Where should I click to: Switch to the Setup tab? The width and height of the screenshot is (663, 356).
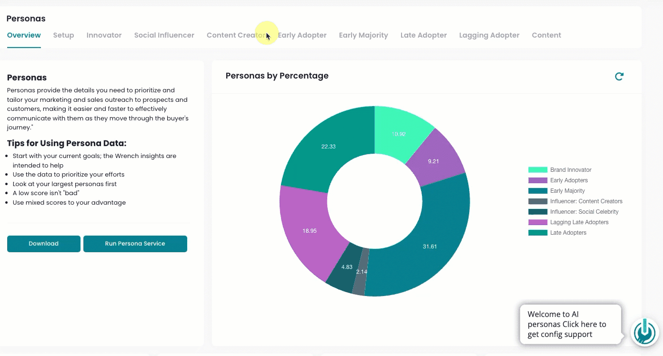[x=63, y=35]
